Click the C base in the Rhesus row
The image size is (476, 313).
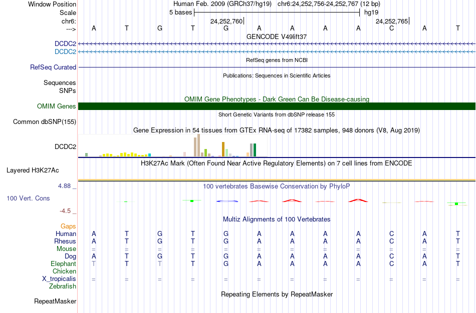pos(392,241)
